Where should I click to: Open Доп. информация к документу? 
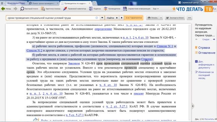tap(205, 65)
